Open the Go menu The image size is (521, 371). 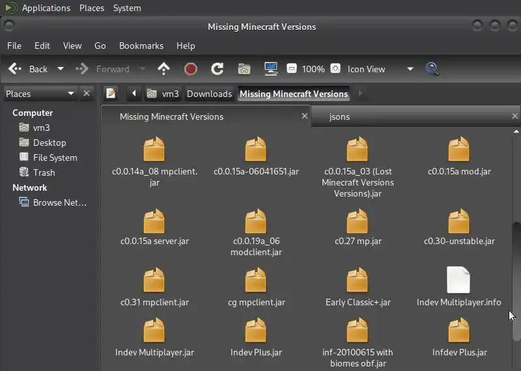tap(100, 46)
